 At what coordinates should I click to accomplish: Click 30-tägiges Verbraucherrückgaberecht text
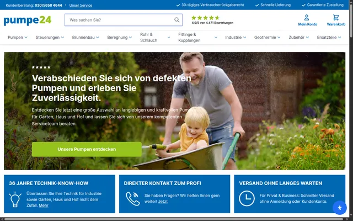click(x=212, y=5)
